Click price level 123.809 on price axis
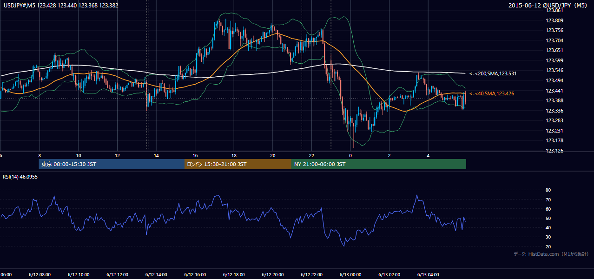This screenshot has height=279, width=594. 554,20
